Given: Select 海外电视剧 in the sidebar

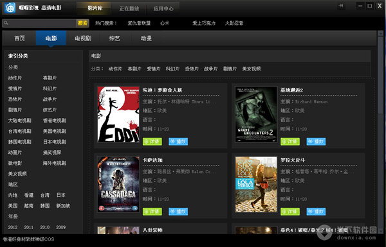Looking at the screenshot, I should [55, 163].
